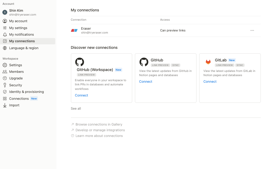Image resolution: width=274 pixels, height=169 pixels.
Task: Click the GitLab fox logo
Action: (208, 62)
